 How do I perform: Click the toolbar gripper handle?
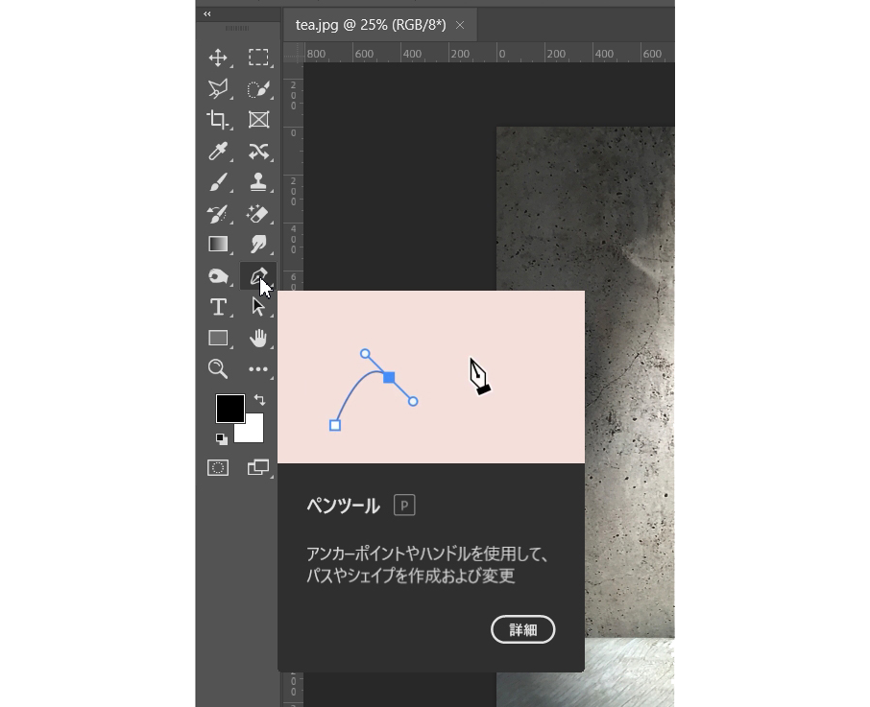point(237,28)
